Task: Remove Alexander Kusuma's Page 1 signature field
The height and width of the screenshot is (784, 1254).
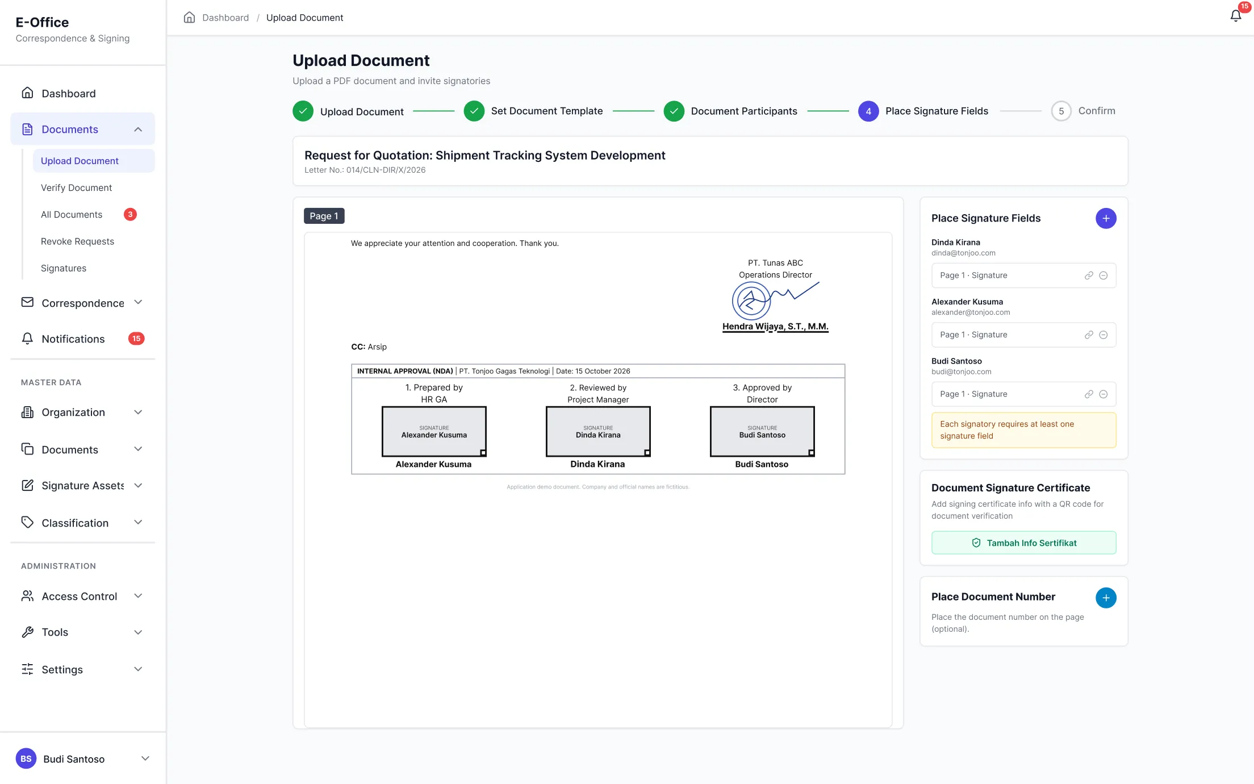Action: [1103, 335]
